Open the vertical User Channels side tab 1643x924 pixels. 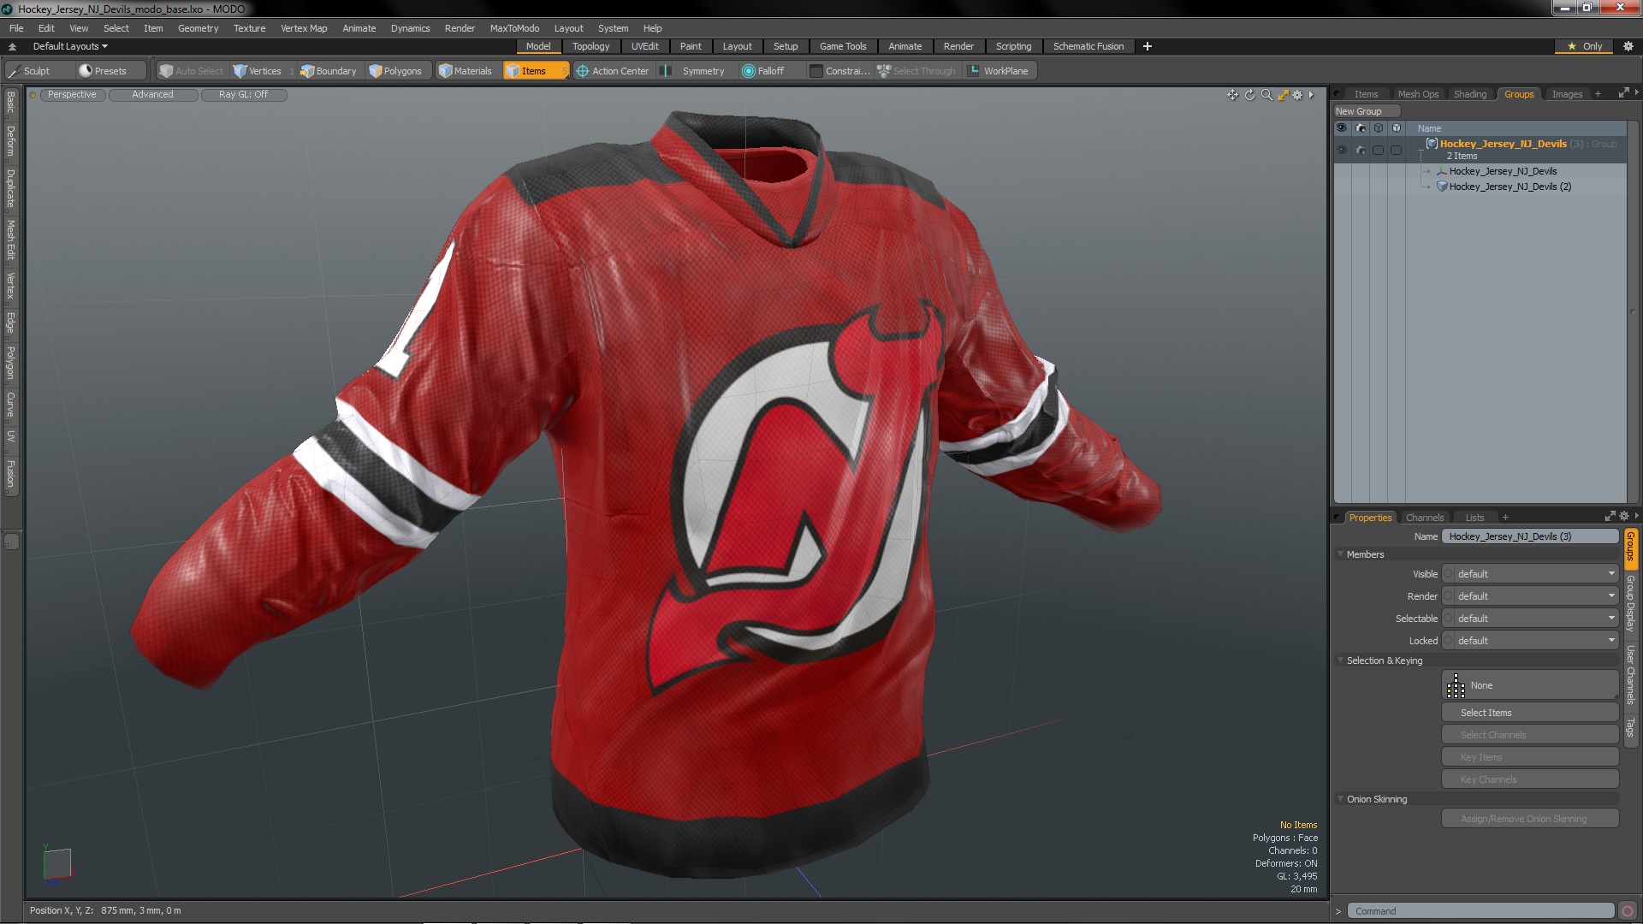[x=1630, y=676]
